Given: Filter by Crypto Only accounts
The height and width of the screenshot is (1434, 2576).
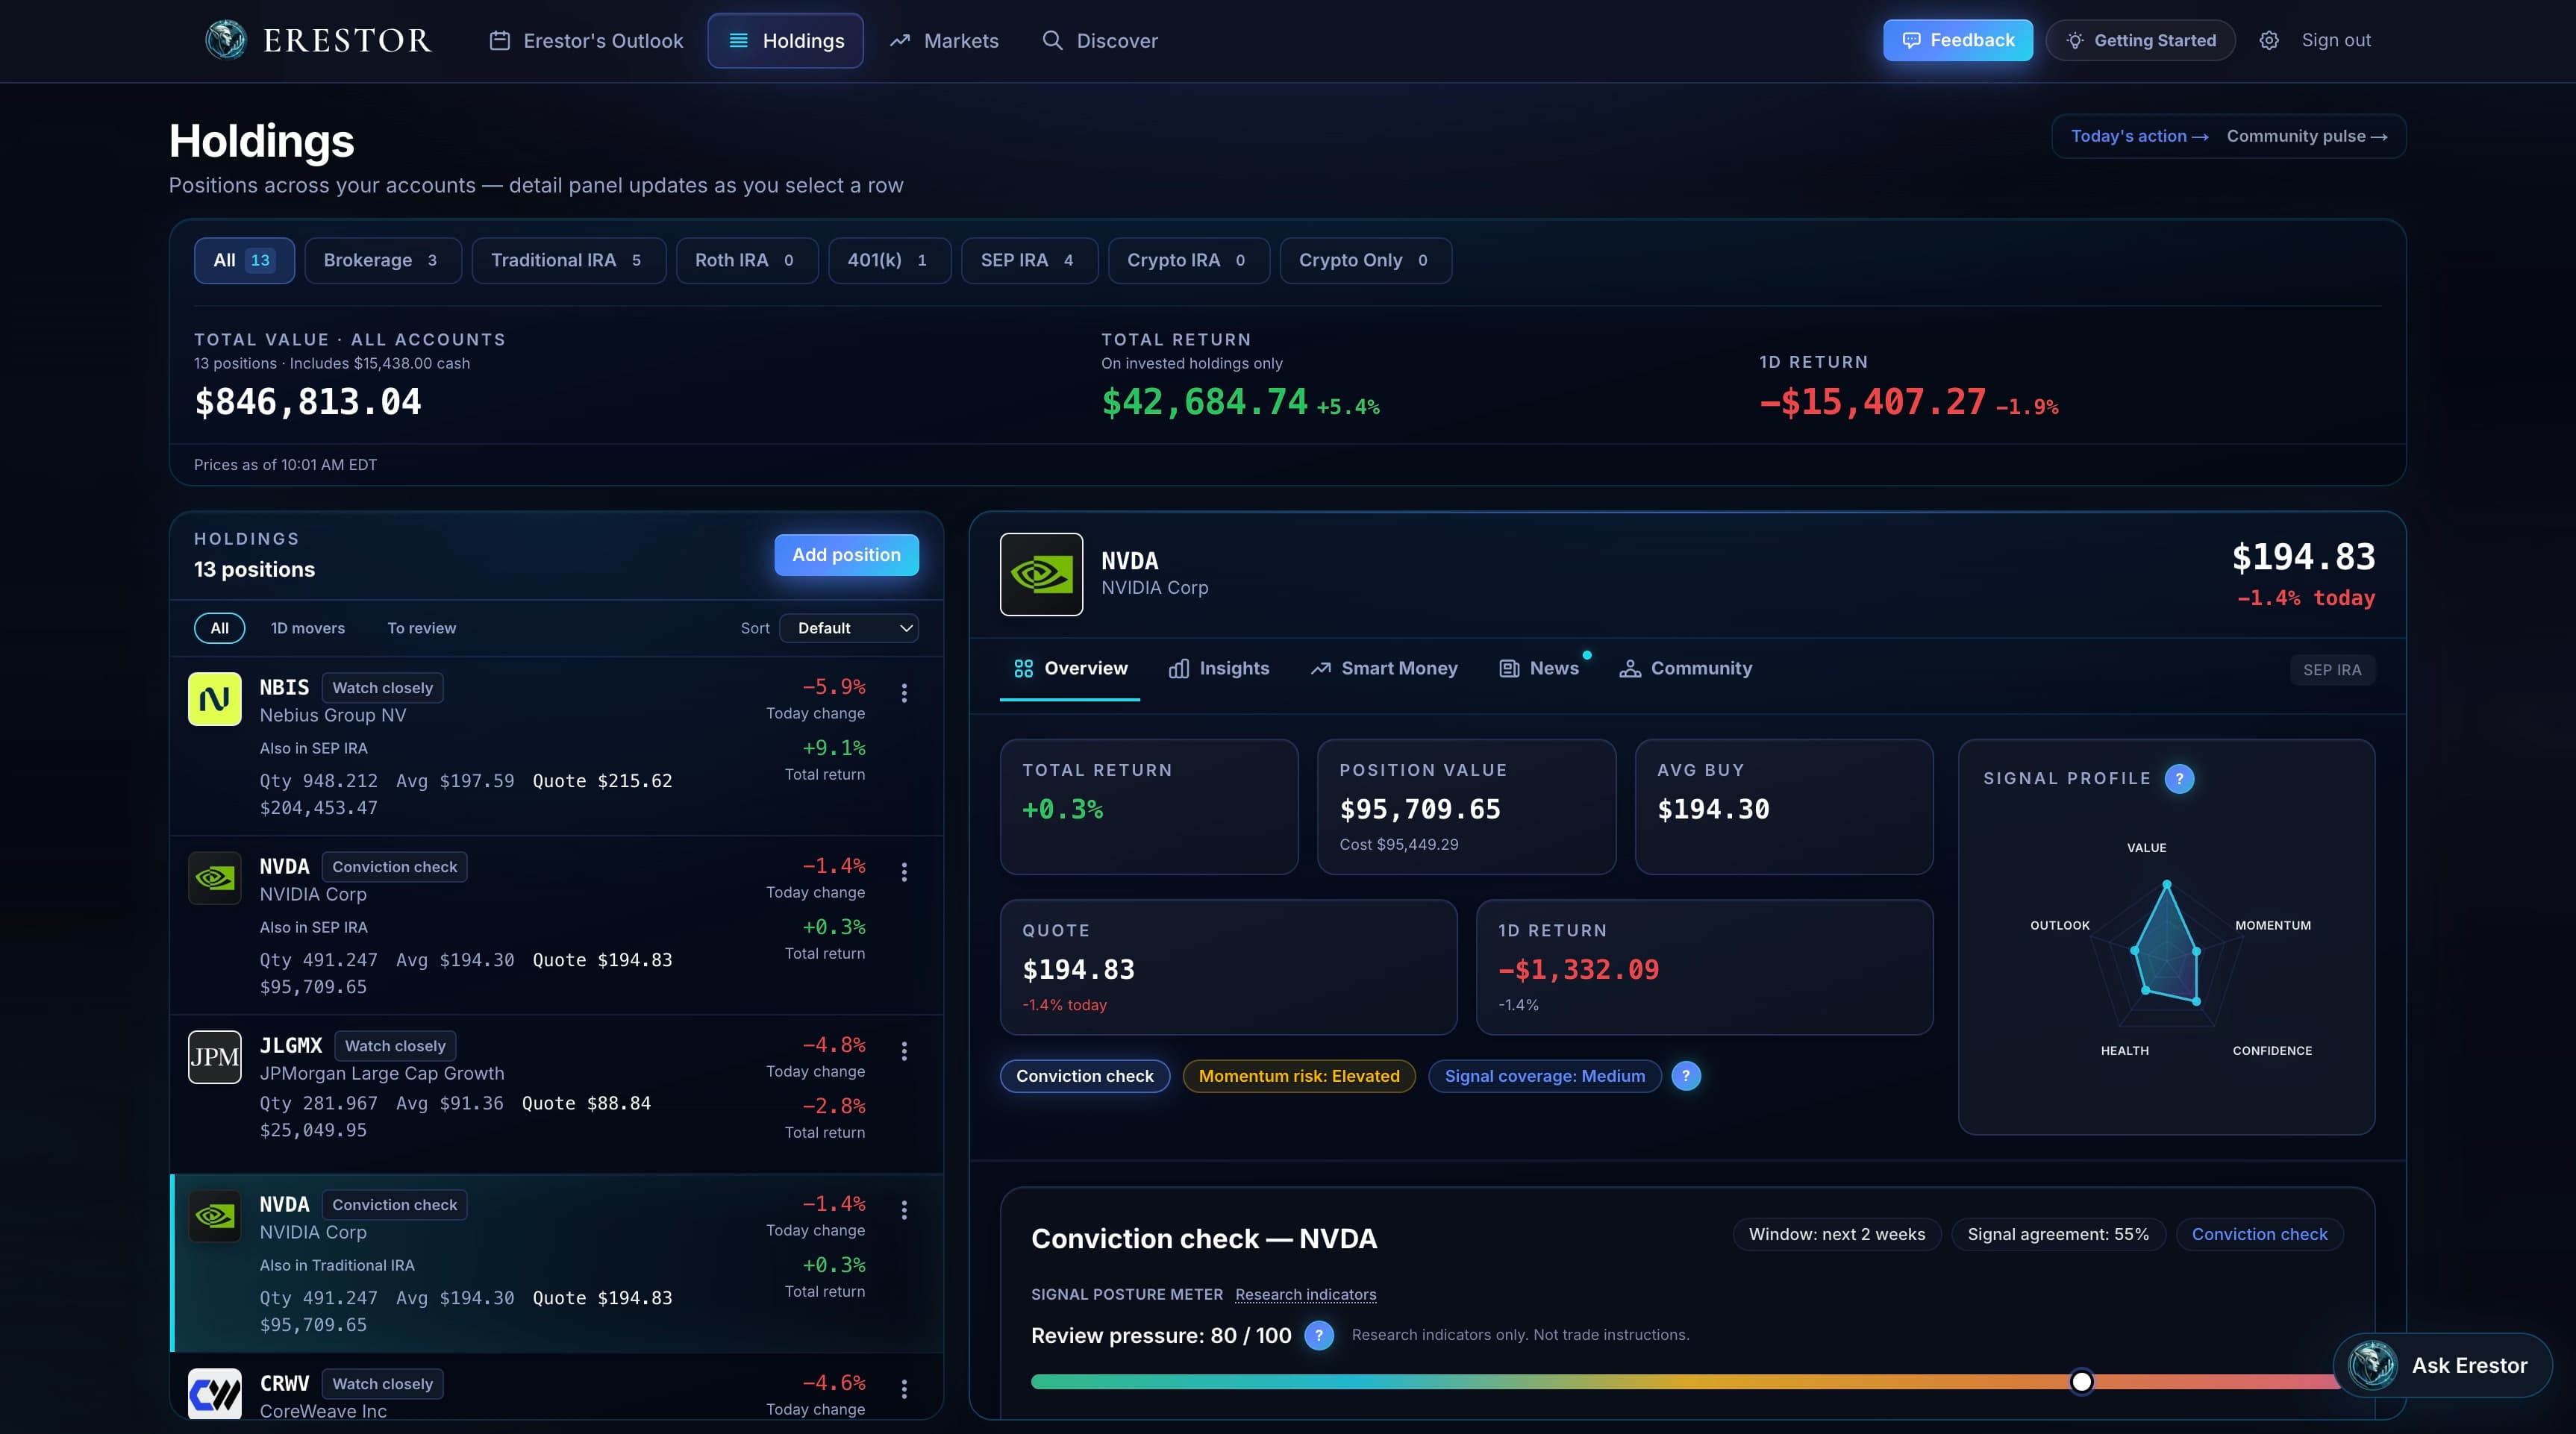Looking at the screenshot, I should click(x=1366, y=260).
